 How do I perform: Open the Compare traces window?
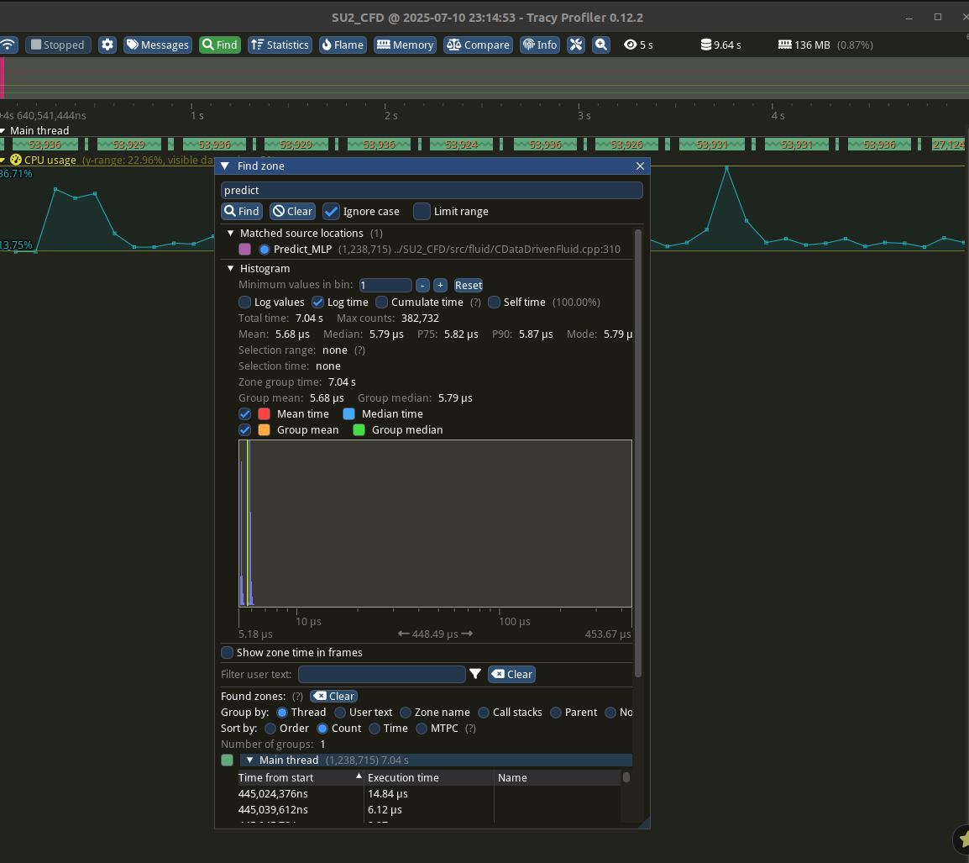click(479, 45)
